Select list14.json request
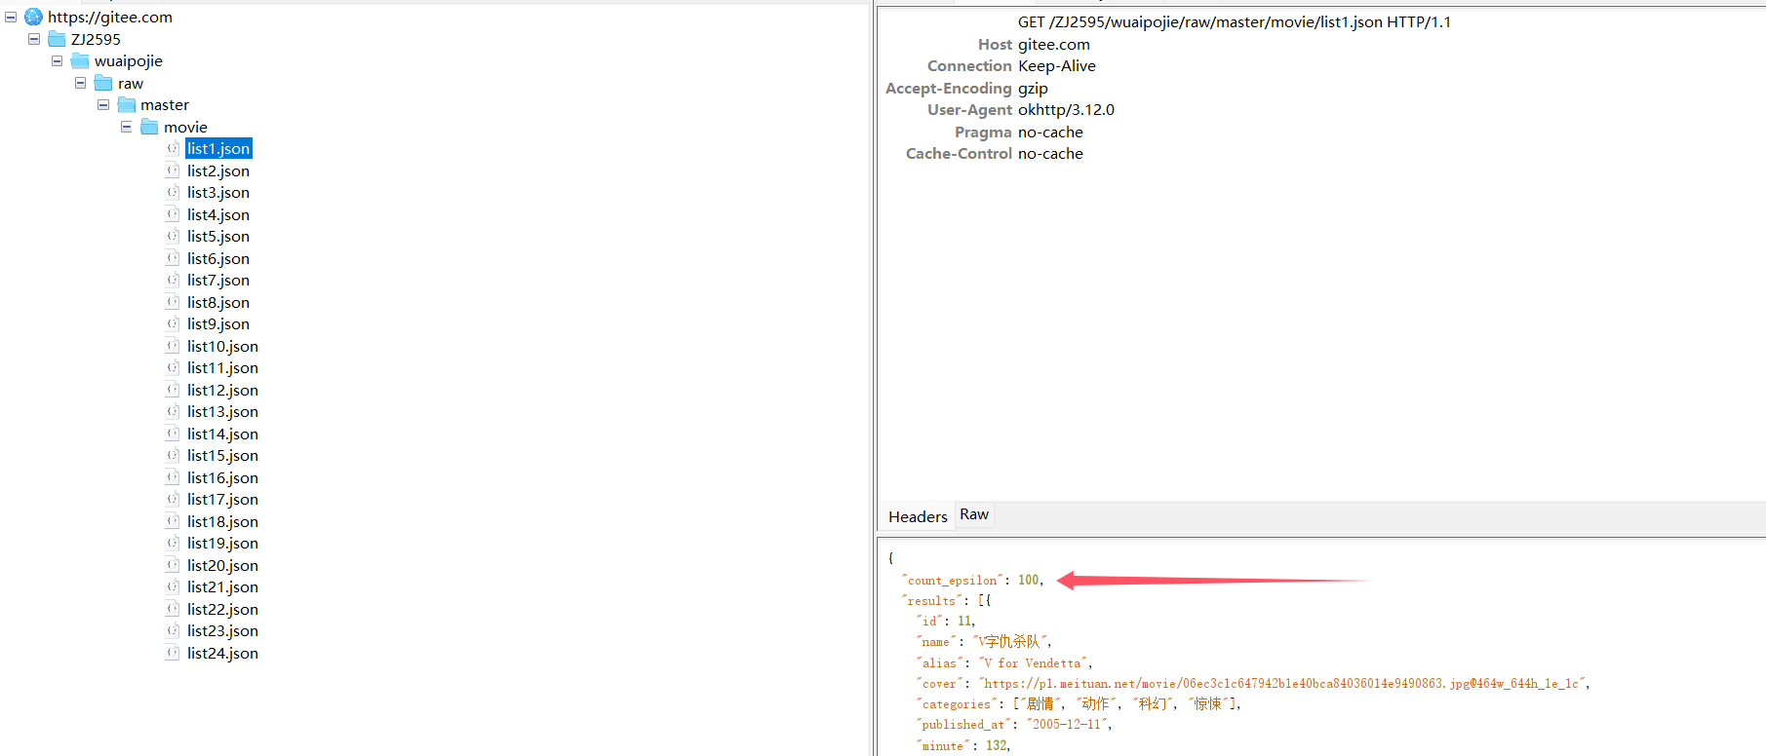Screen dimensions: 1766x756 coord(222,434)
